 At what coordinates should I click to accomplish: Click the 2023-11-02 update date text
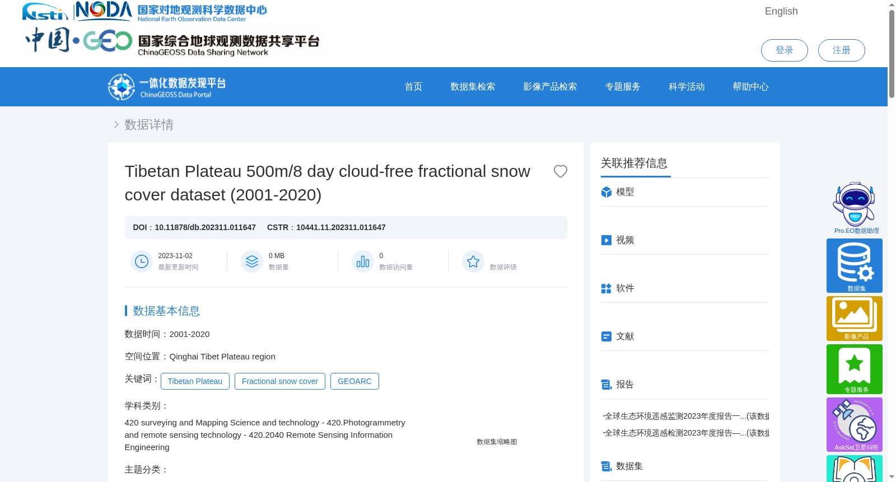(x=175, y=256)
